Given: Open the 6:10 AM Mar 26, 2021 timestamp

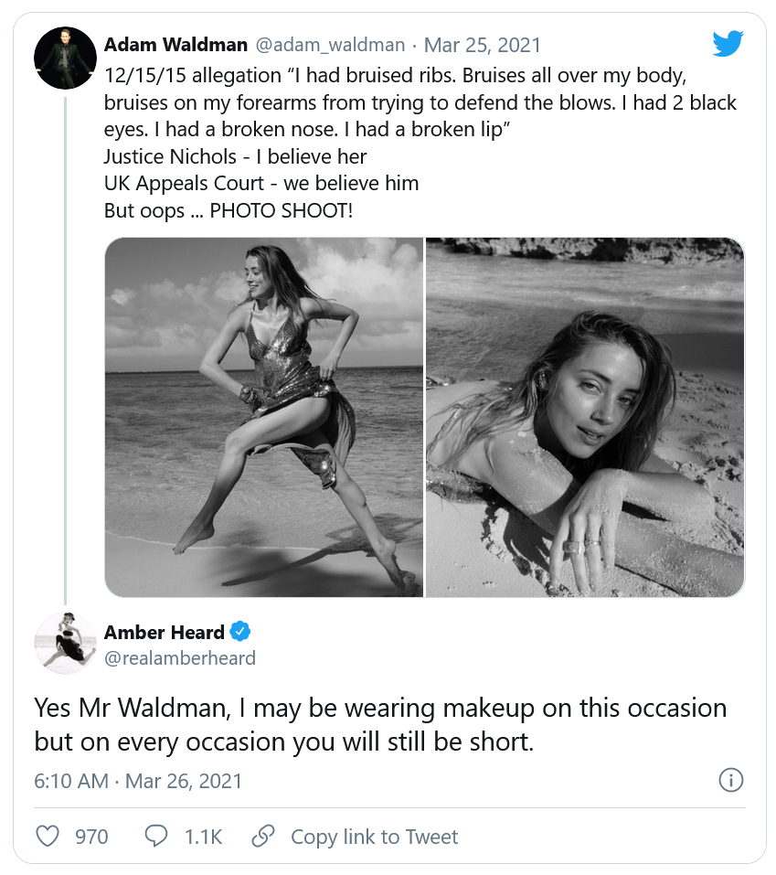Looking at the screenshot, I should coord(138,781).
